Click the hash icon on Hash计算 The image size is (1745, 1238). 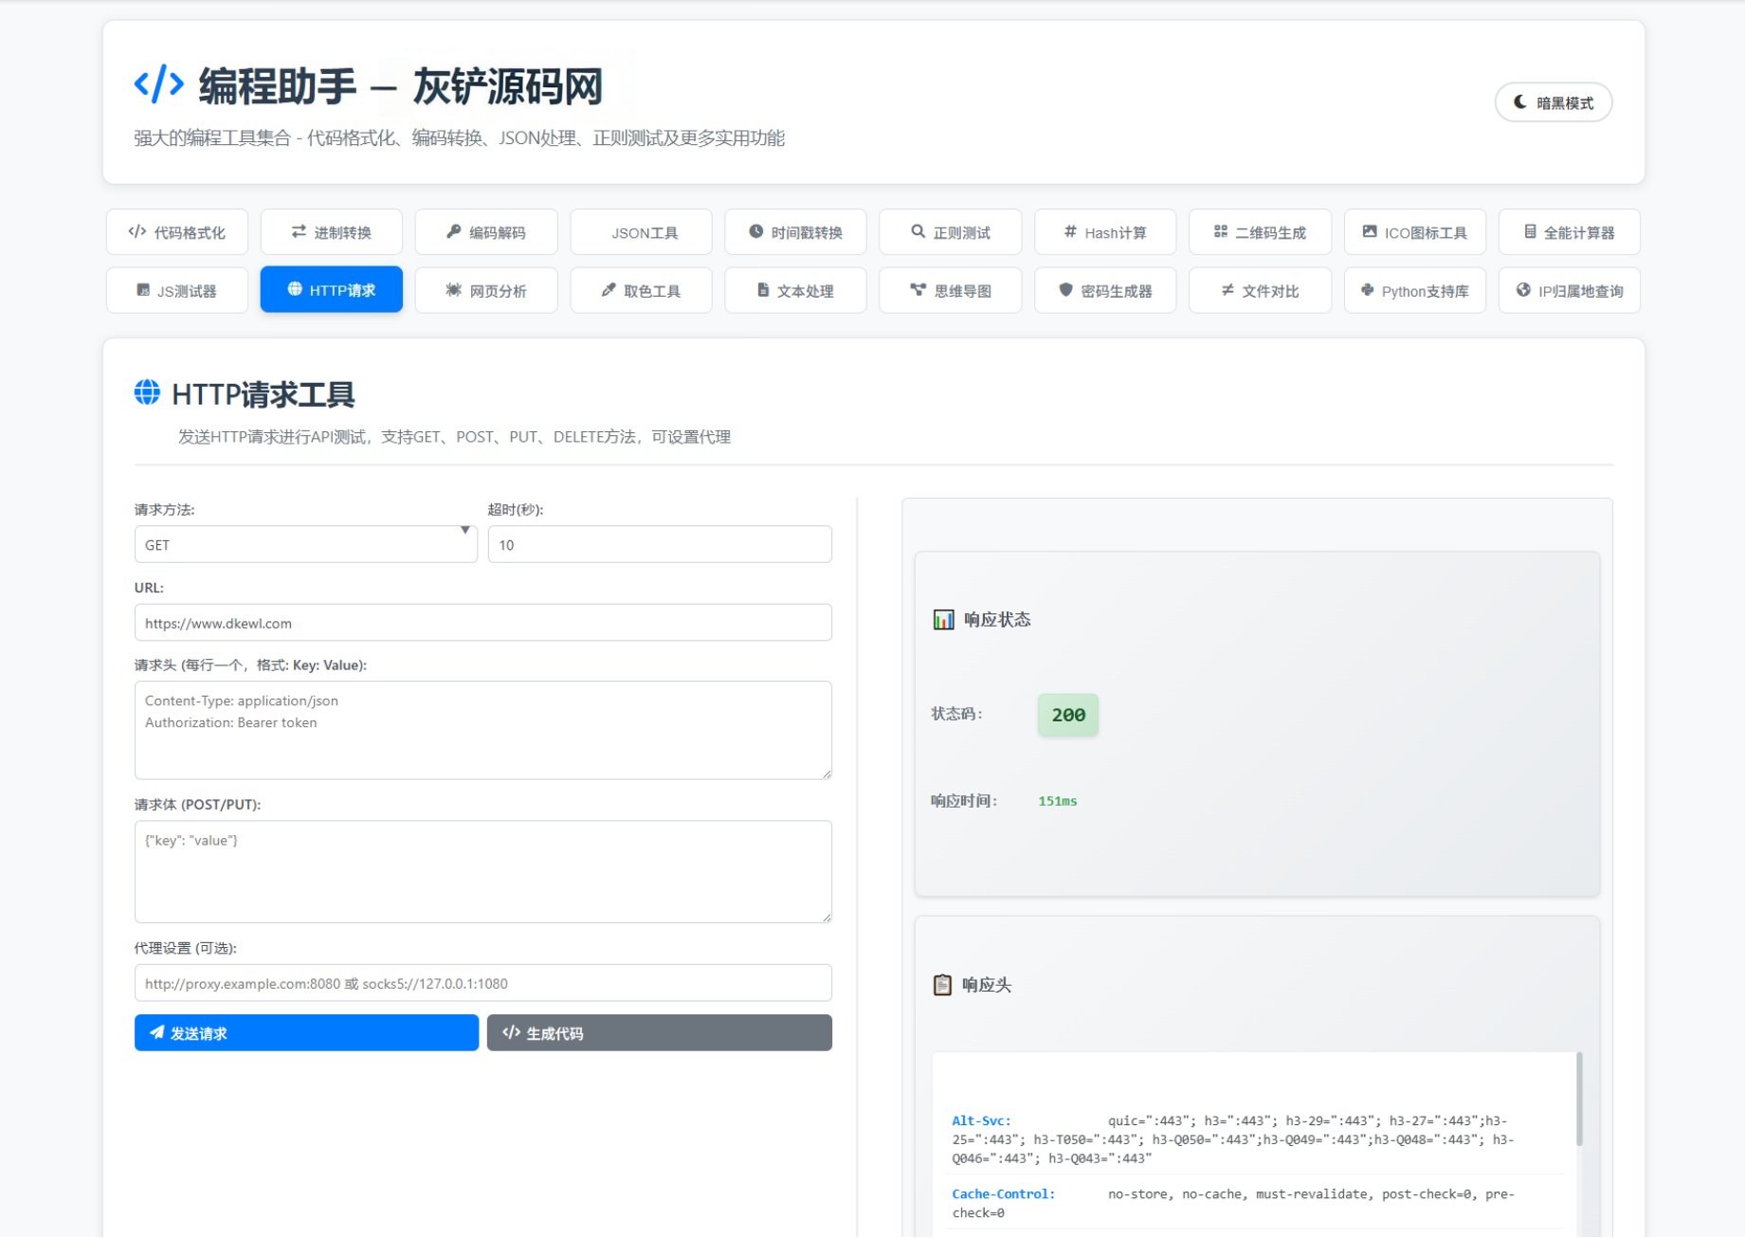(1070, 231)
